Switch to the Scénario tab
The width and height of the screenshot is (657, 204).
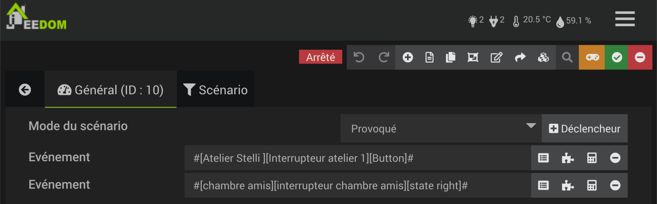pyautogui.click(x=216, y=90)
